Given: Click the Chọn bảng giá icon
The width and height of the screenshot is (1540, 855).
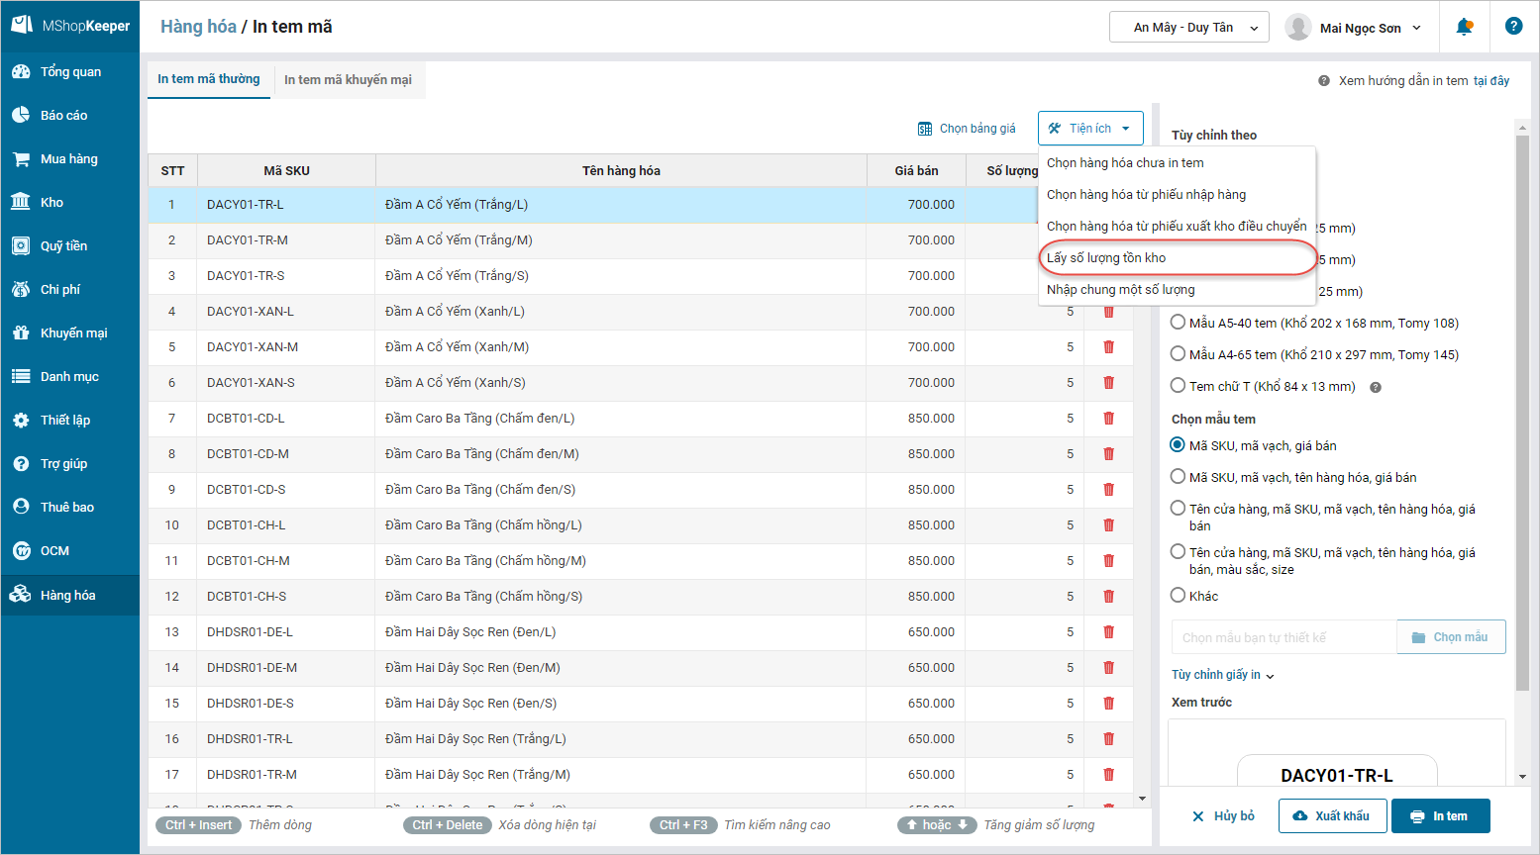Looking at the screenshot, I should [x=925, y=129].
